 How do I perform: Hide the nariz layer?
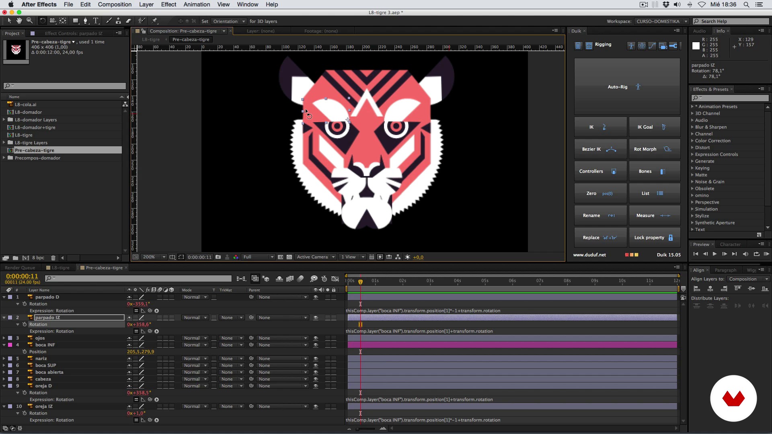coord(316,359)
